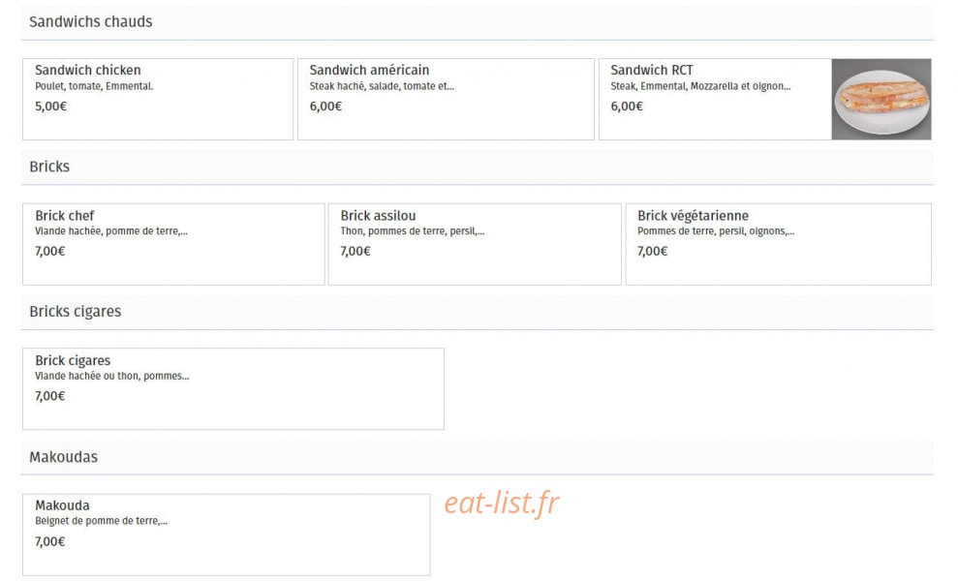This screenshot has width=958, height=581.
Task: Jump to the Makoudas category header
Action: click(x=478, y=458)
